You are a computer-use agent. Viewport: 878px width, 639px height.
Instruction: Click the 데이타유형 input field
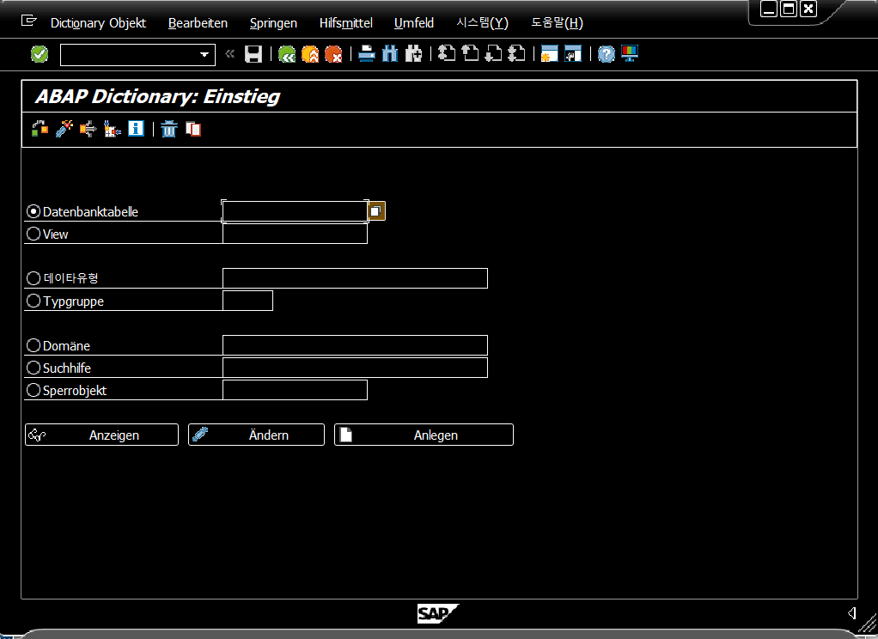355,278
